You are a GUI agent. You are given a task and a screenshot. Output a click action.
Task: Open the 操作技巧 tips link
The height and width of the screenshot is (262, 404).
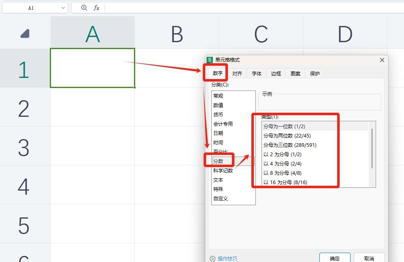pos(227,258)
